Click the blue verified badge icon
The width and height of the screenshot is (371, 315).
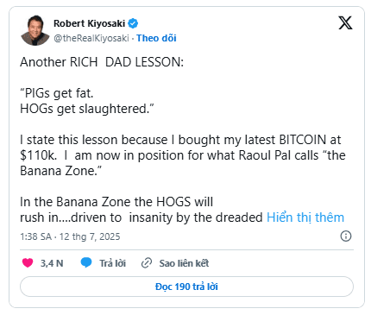point(133,23)
